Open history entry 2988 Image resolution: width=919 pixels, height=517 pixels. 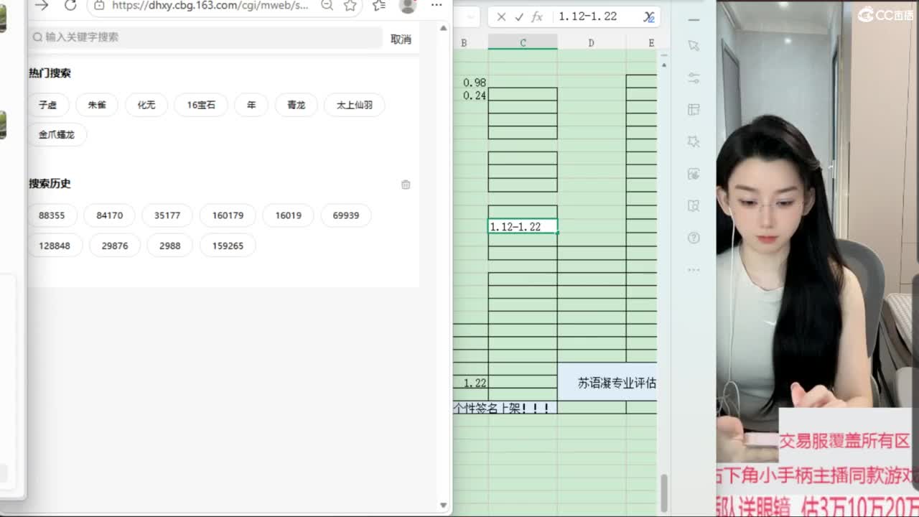(x=170, y=246)
